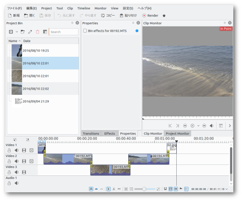Open the Tool menu
Image resolution: width=242 pixels, height=201 pixels.
click(59, 8)
